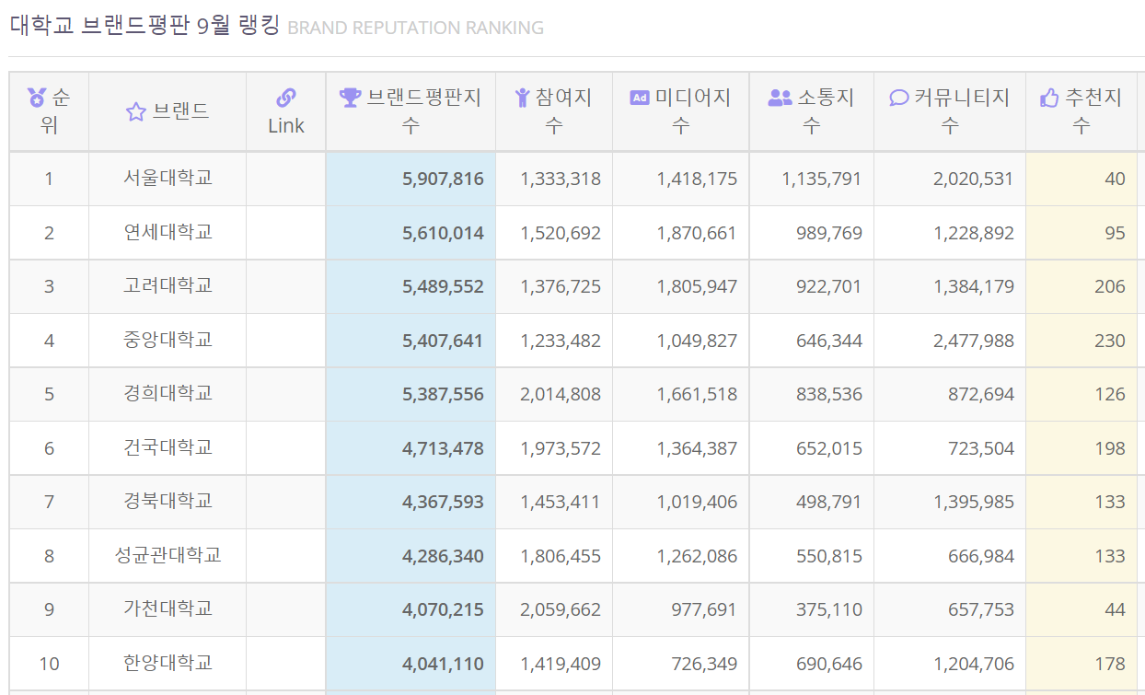Image resolution: width=1145 pixels, height=695 pixels.
Task: Click the star icon beside 브랜드 header
Action: point(135,112)
